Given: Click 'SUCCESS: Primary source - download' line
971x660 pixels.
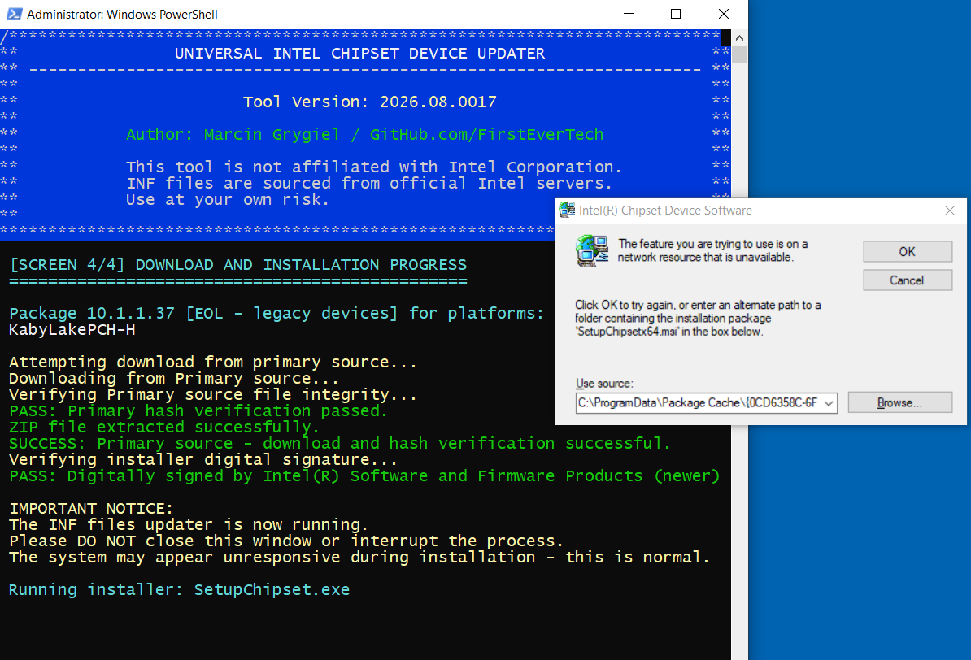Looking at the screenshot, I should (x=340, y=443).
